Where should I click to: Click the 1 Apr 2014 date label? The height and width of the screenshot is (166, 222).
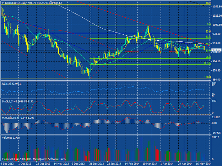coord(167,164)
